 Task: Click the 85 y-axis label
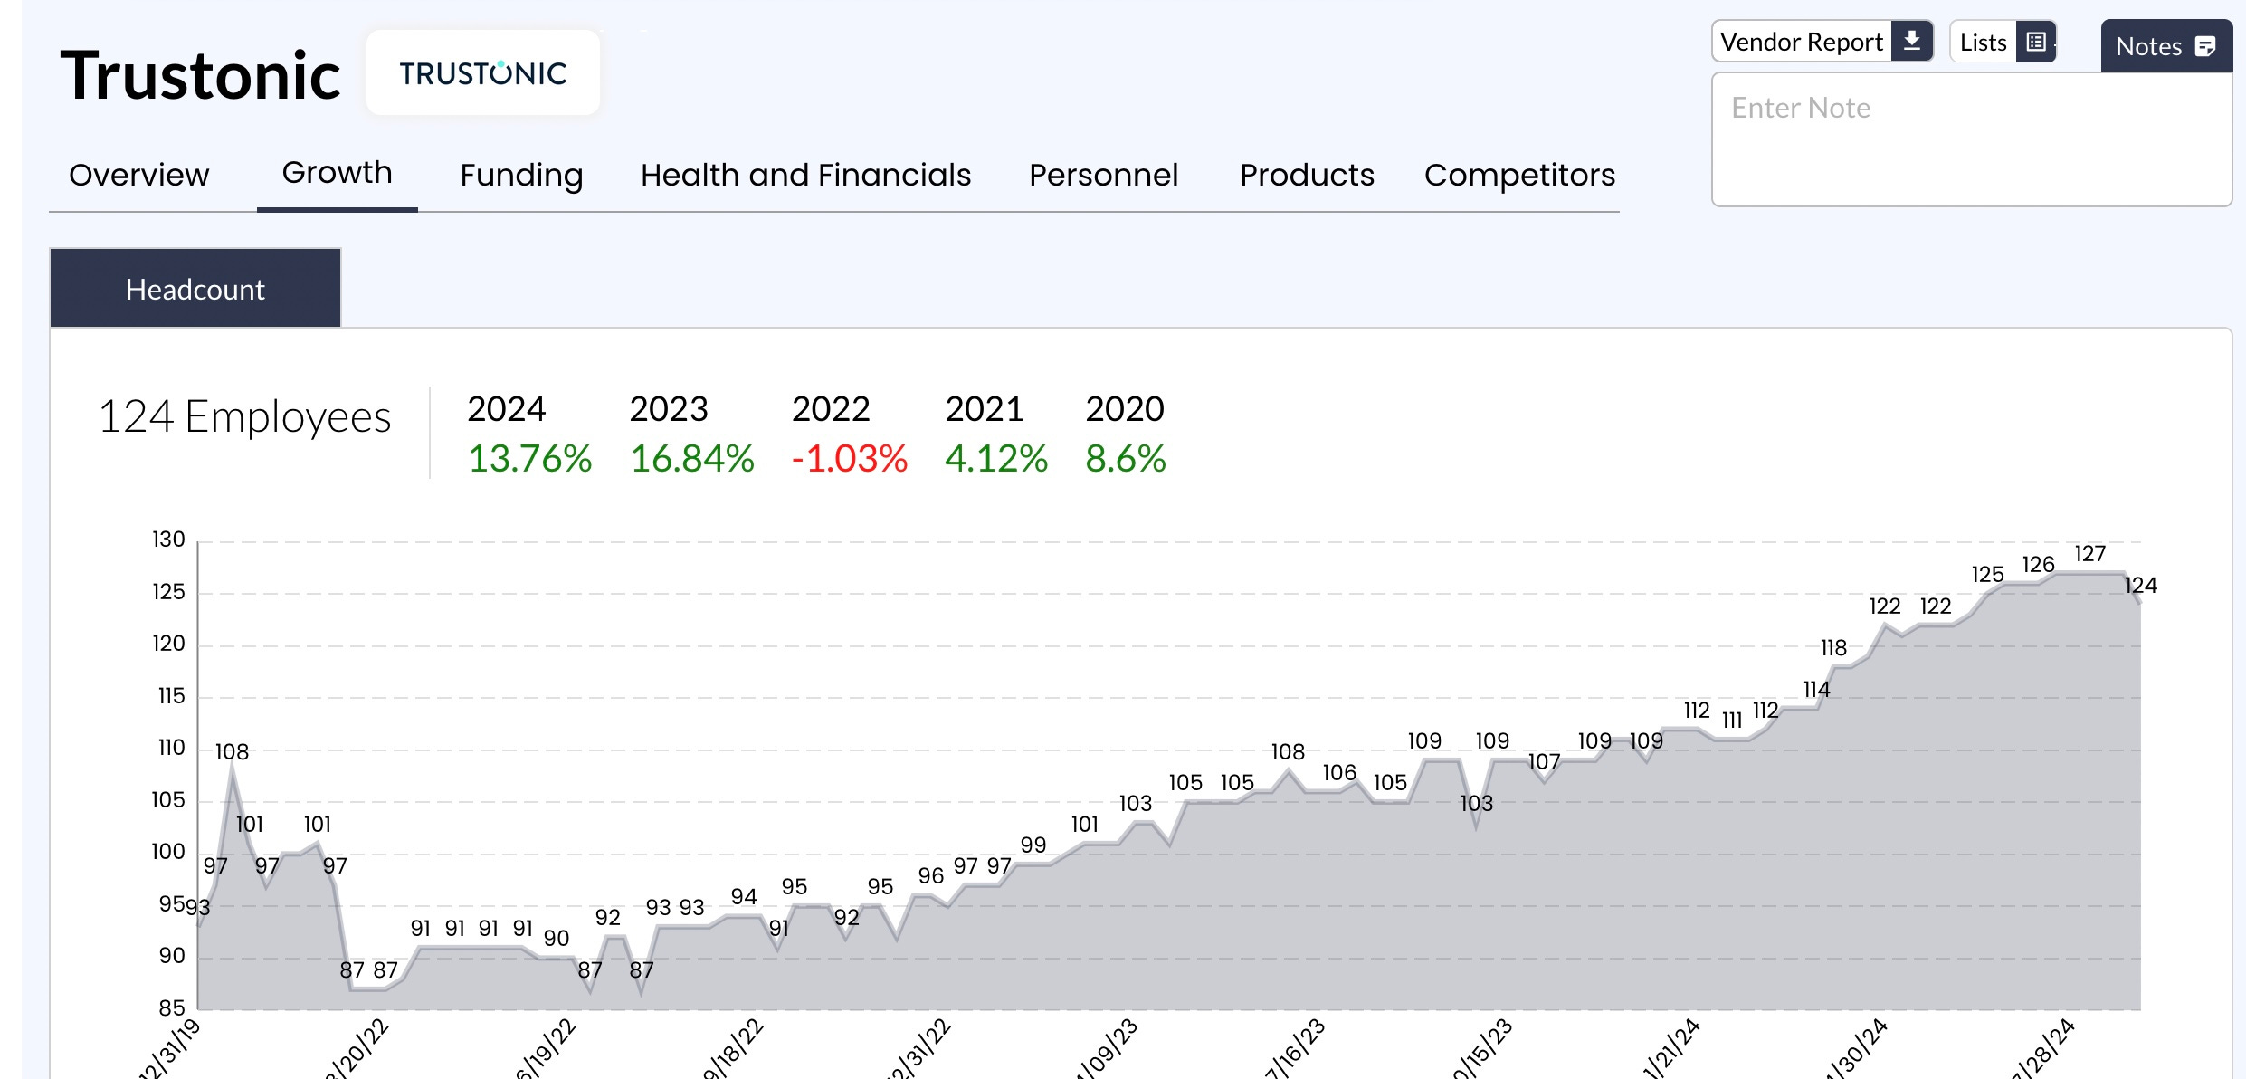(x=172, y=1007)
